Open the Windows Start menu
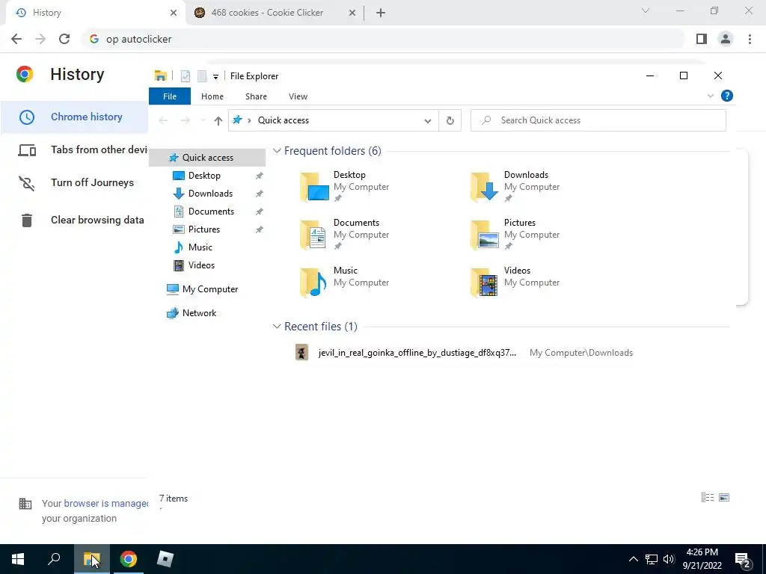766x574 pixels. [18, 559]
